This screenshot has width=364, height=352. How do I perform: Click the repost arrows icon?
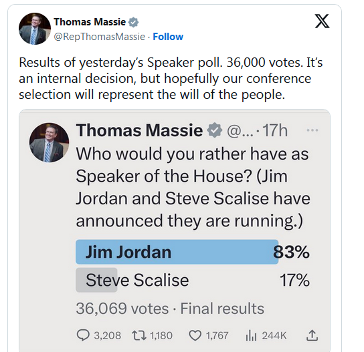point(139,335)
